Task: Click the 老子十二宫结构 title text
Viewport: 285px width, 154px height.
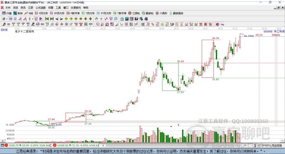Action: 24,31
